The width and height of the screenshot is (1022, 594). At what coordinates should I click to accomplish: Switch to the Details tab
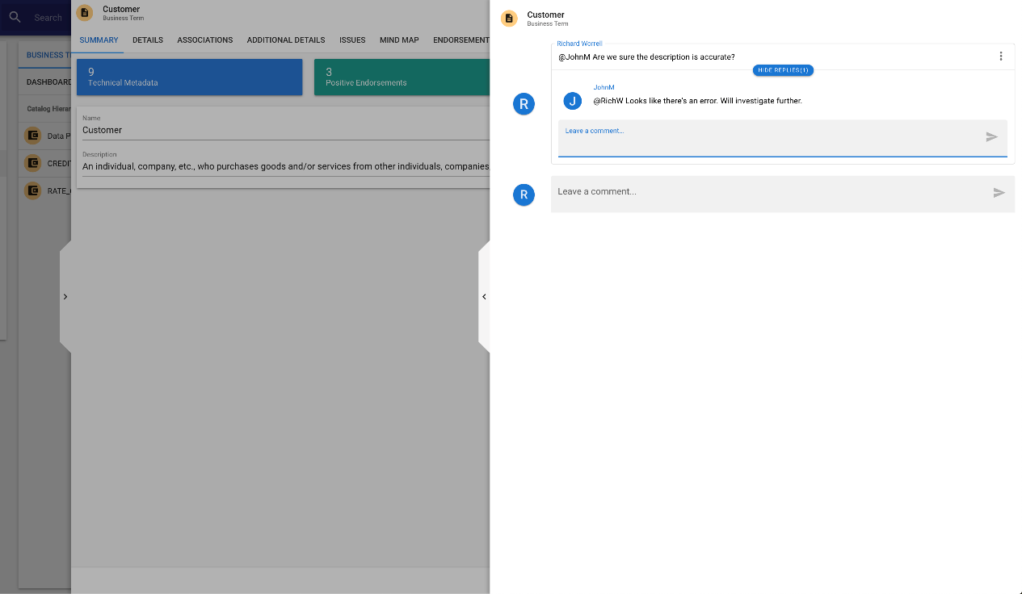click(x=148, y=40)
